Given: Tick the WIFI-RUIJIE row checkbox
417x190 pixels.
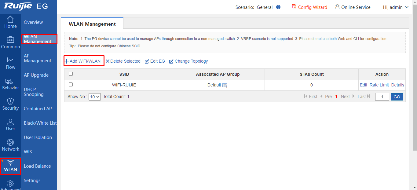Looking at the screenshot, I should click(71, 85).
